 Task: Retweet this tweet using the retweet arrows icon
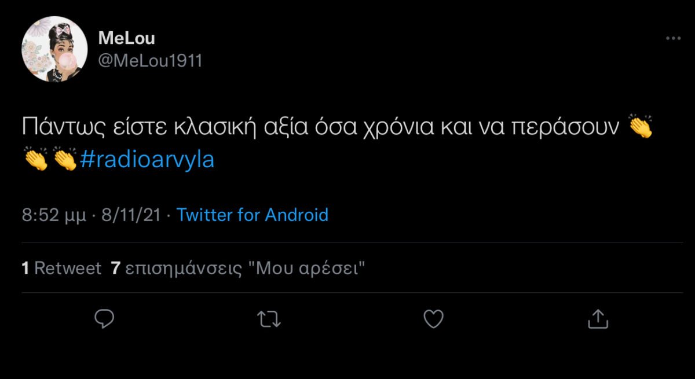270,318
